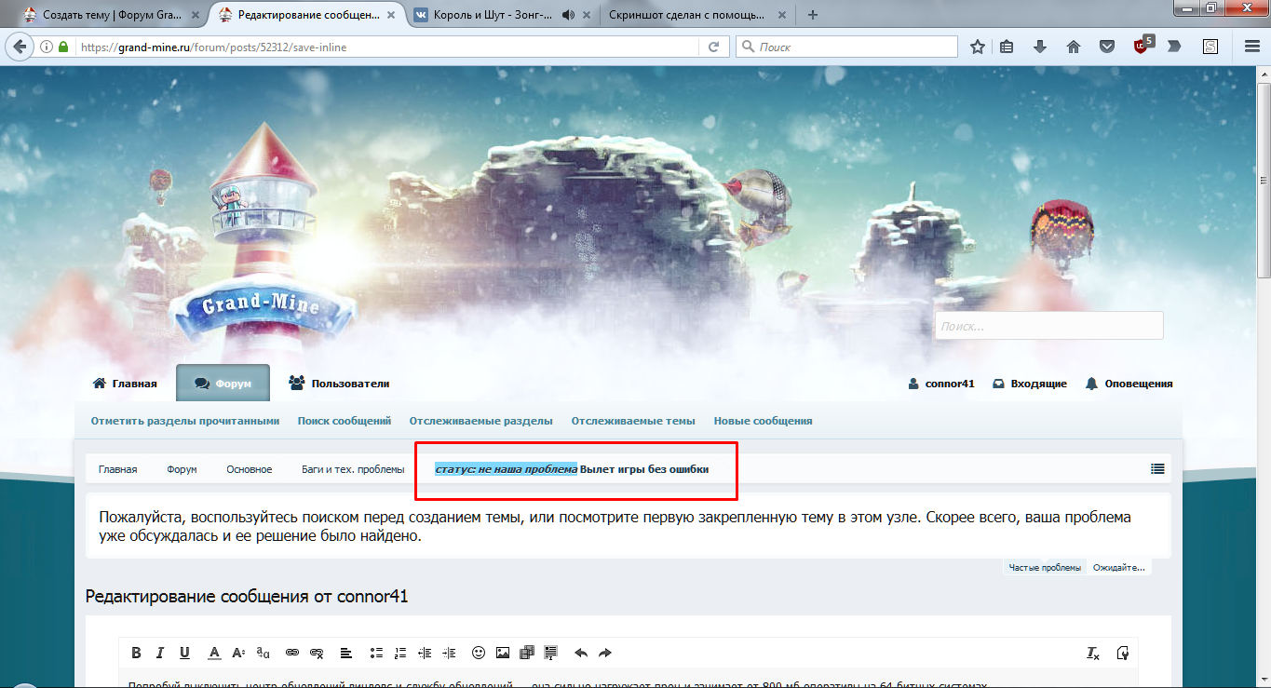Select the Ожидайте... notice tab
Screen dimensions: 1271x688
coord(1119,567)
